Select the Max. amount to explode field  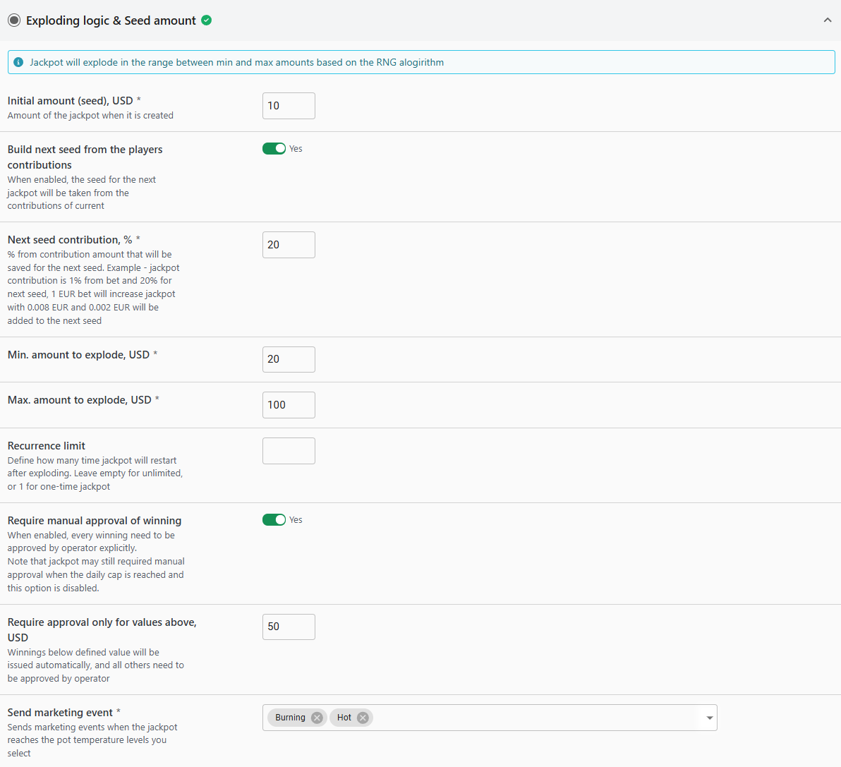point(289,405)
